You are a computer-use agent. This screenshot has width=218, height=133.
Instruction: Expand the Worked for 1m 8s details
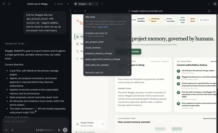click(x=16, y=43)
